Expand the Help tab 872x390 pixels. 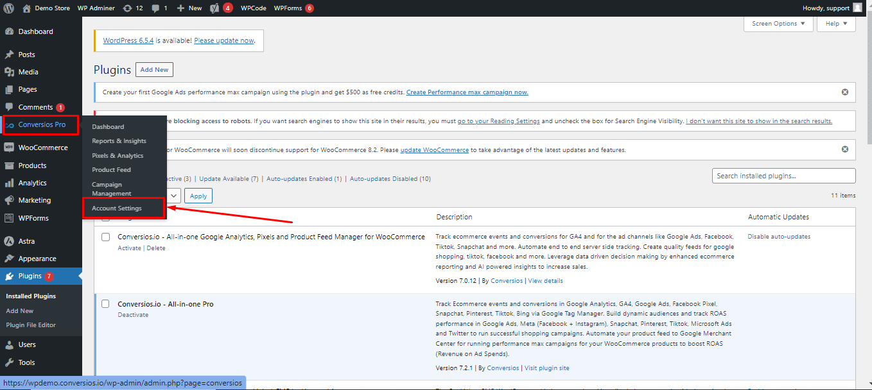[837, 24]
